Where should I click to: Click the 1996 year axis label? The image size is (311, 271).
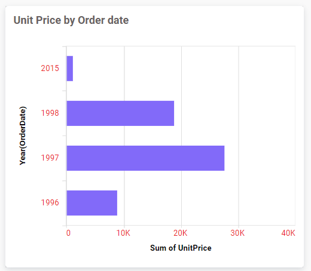[50, 202]
